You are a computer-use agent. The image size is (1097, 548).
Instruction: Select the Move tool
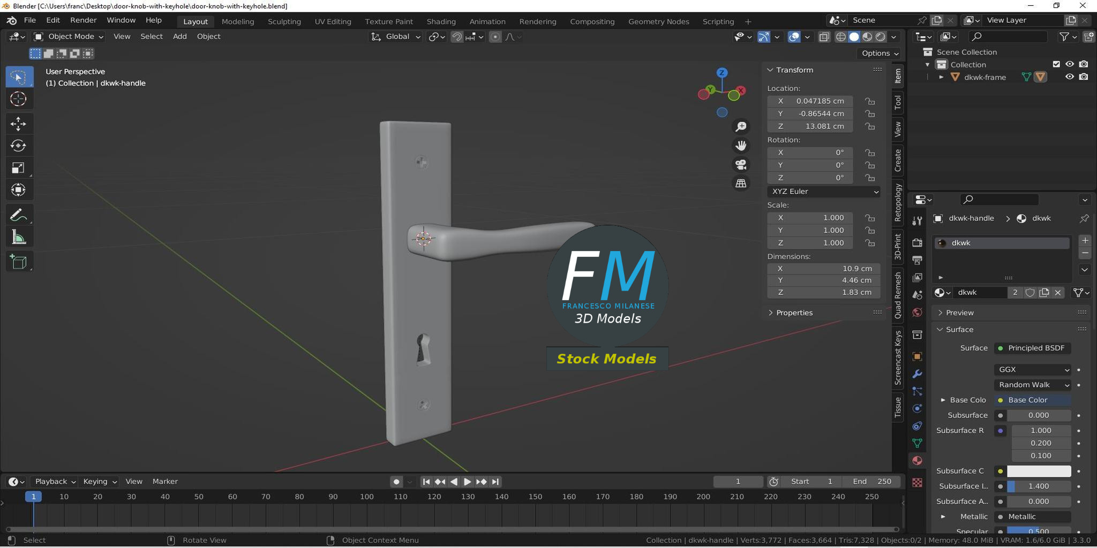(19, 123)
